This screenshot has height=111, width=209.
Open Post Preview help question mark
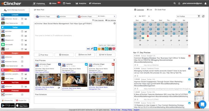point(114,60)
